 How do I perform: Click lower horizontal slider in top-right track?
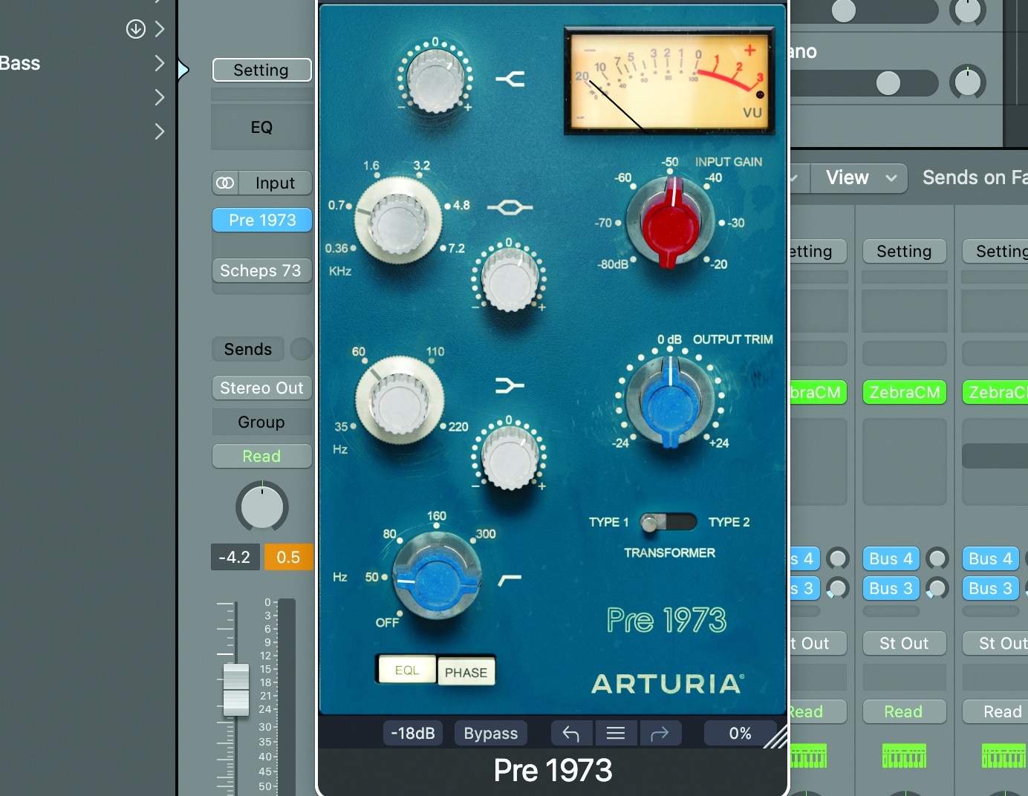[x=865, y=83]
